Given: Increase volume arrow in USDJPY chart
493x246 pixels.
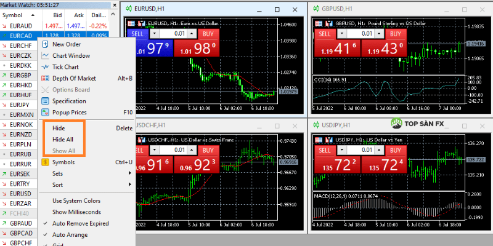Looking at the screenshot, I should 380,150.
